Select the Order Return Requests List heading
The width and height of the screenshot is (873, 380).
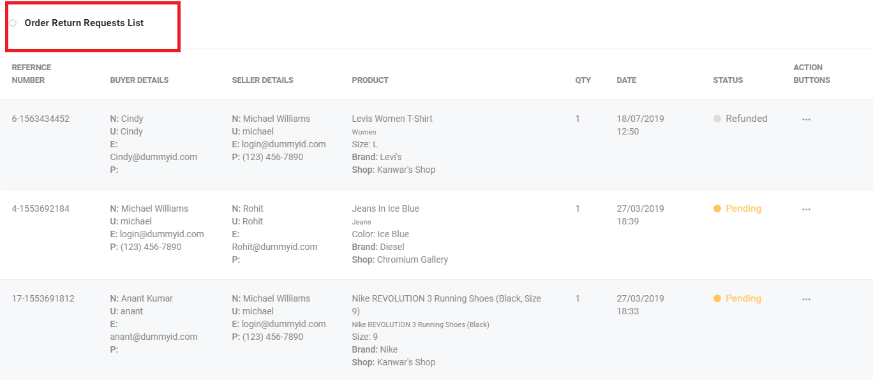click(84, 23)
